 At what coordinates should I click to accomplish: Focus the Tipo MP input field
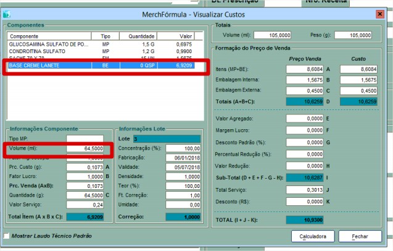(85, 138)
